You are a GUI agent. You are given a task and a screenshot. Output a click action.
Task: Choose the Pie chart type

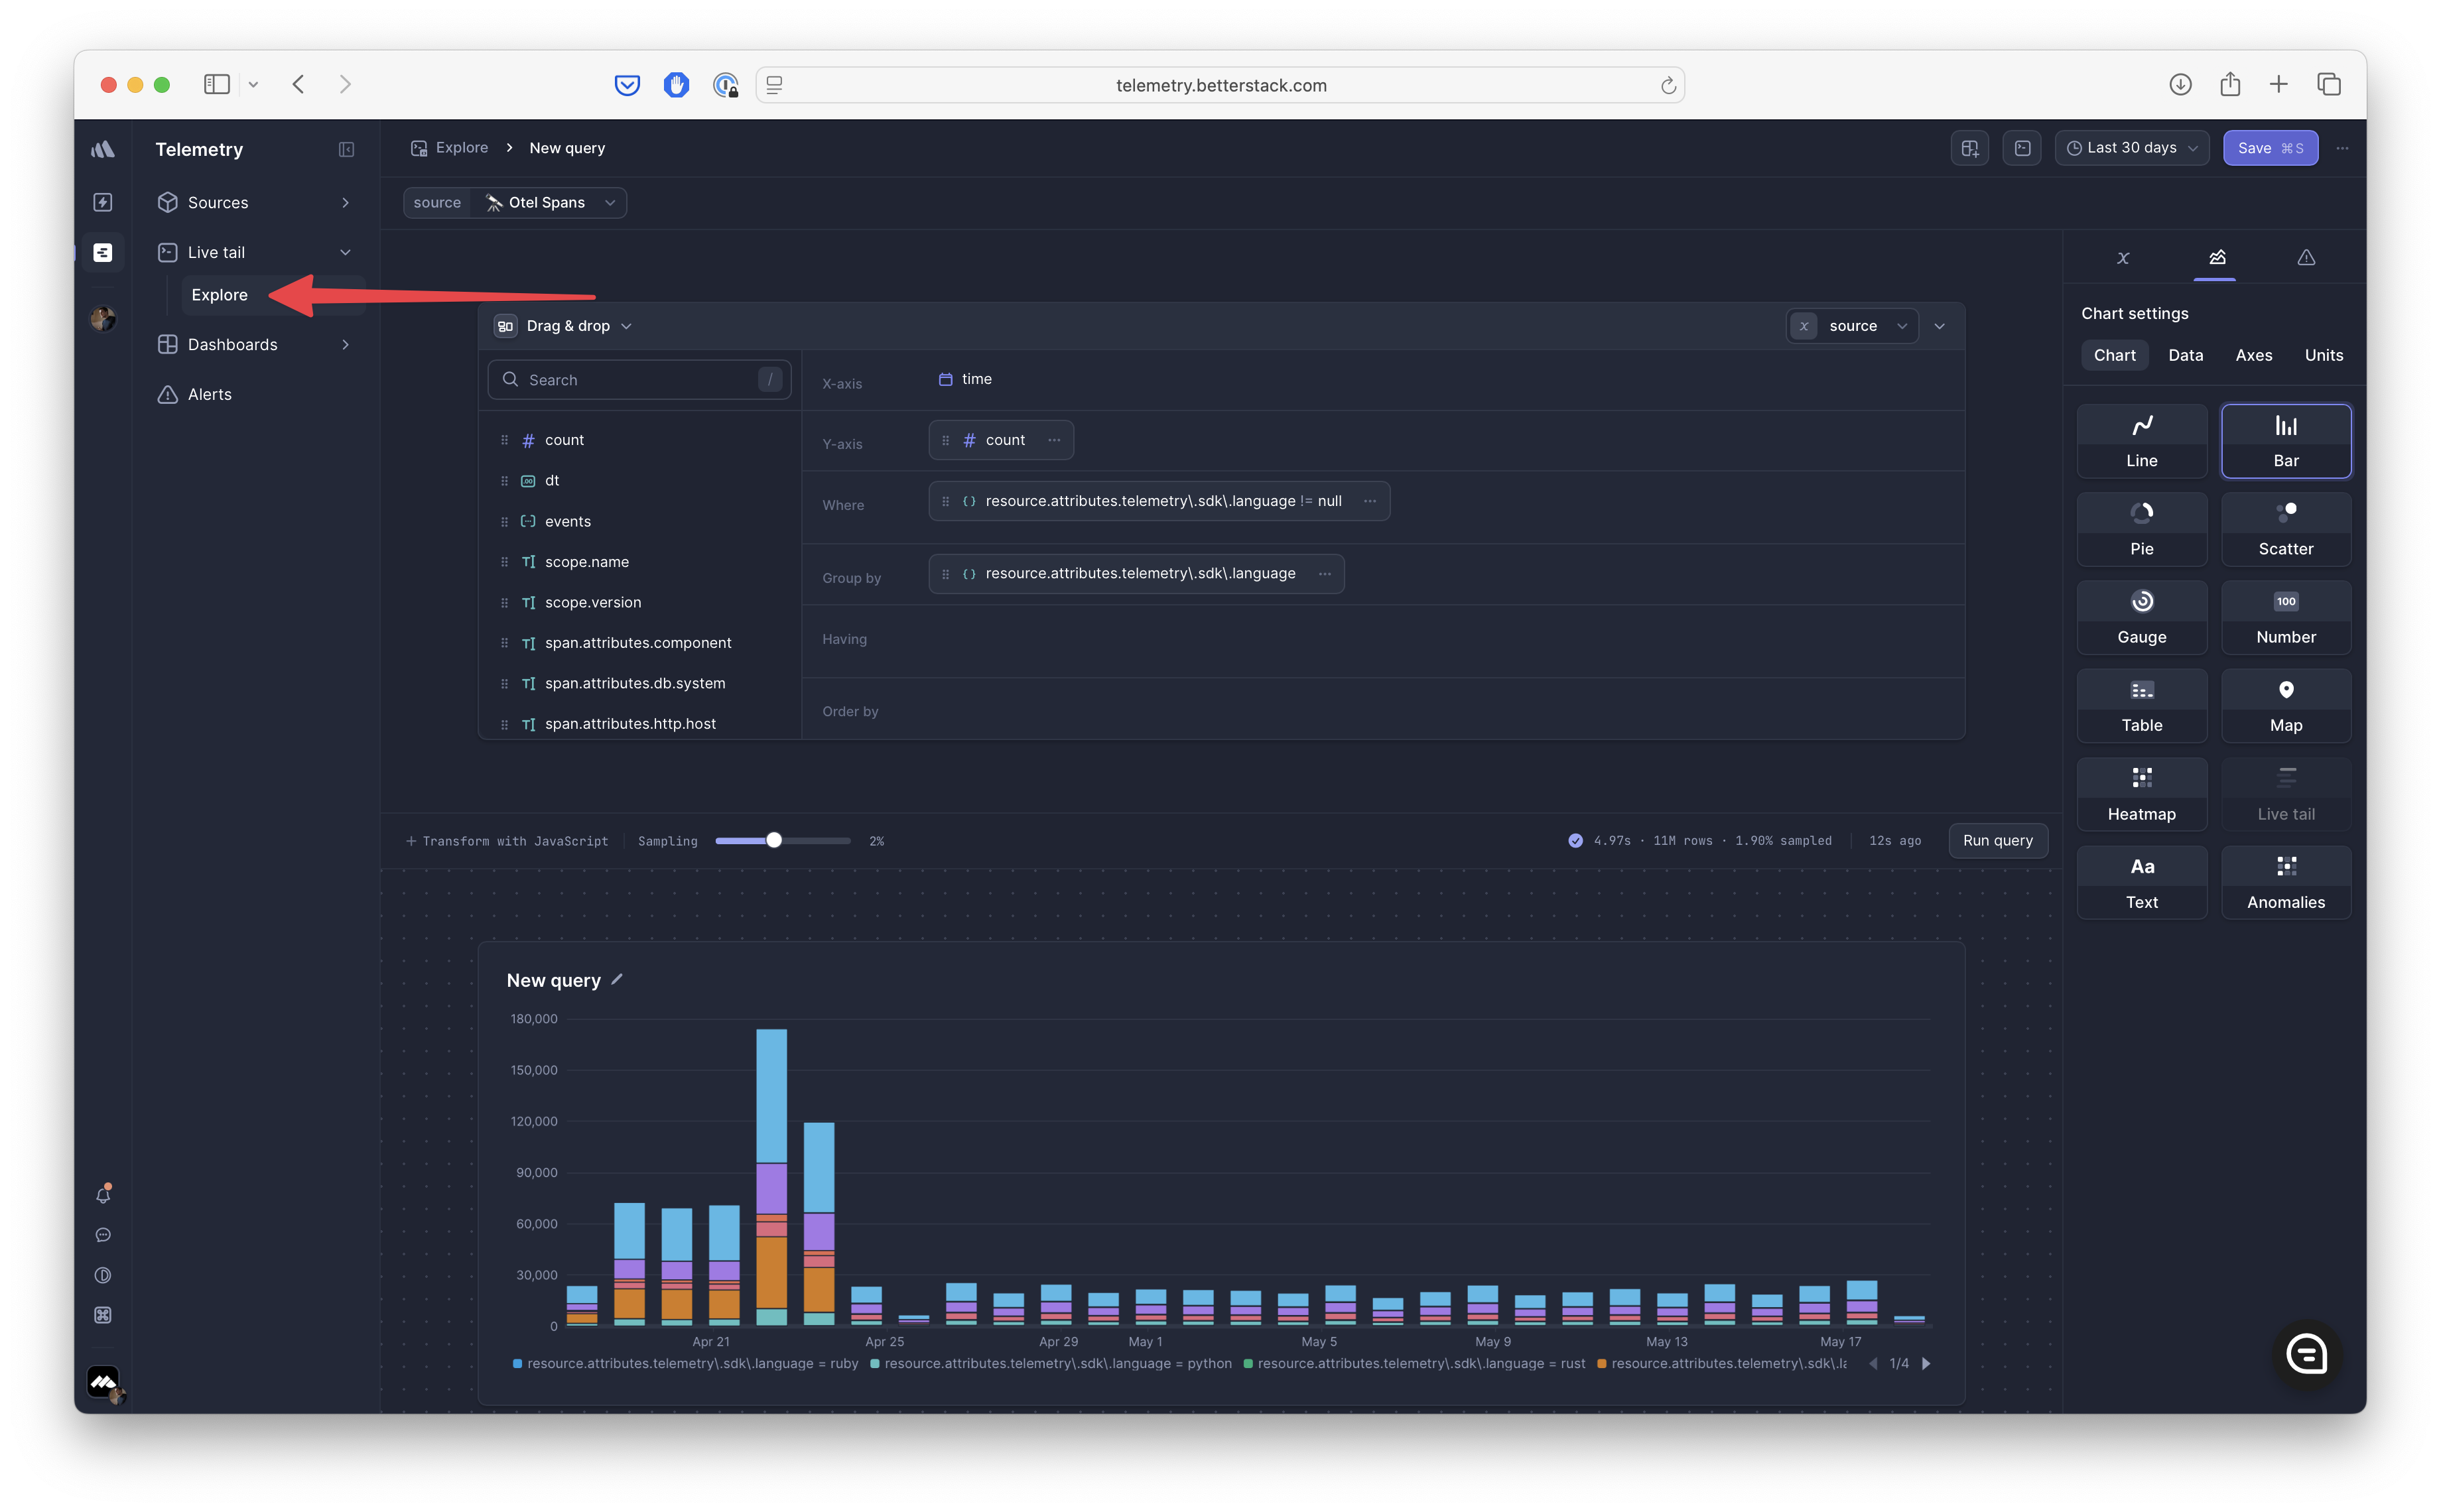click(x=2141, y=529)
